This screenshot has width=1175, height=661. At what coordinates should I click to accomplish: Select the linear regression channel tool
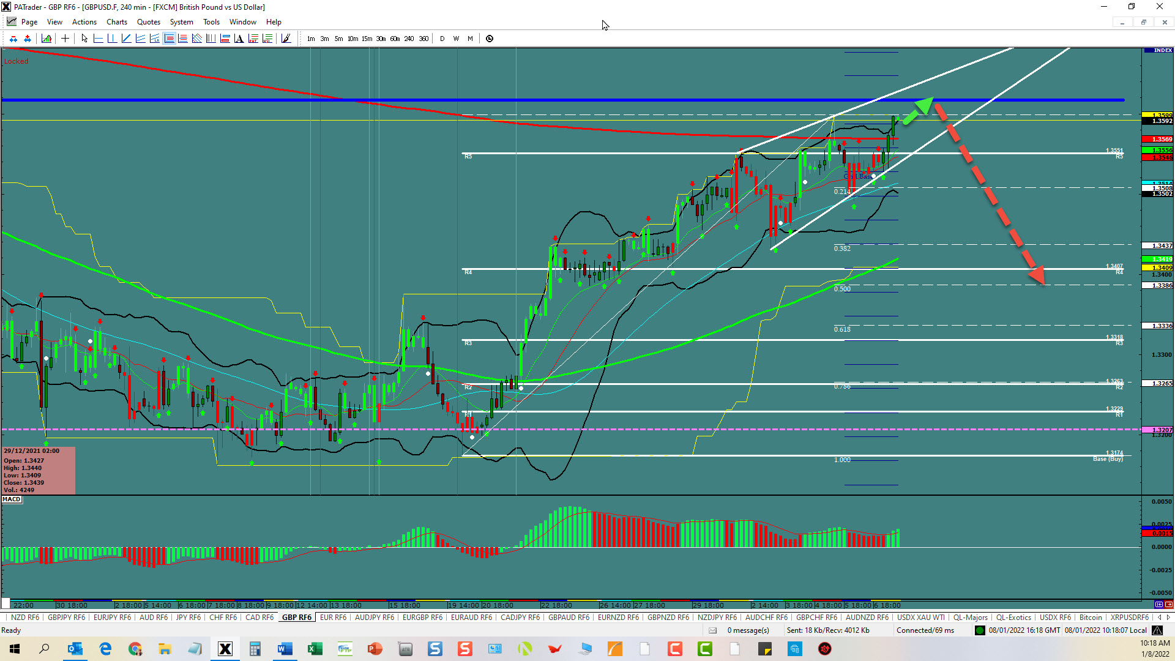pos(154,39)
